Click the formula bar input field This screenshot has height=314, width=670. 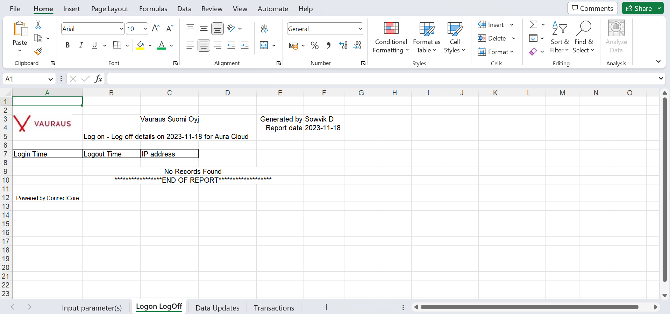click(381, 79)
